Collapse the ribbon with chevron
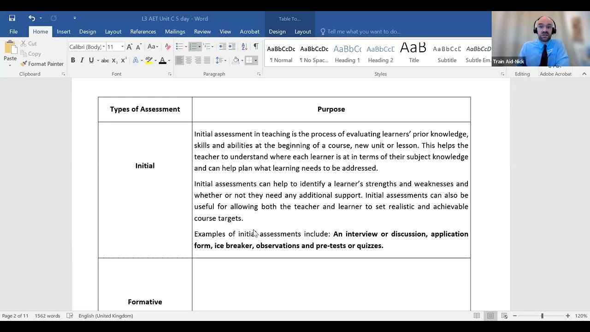The height and width of the screenshot is (332, 590). (584, 74)
